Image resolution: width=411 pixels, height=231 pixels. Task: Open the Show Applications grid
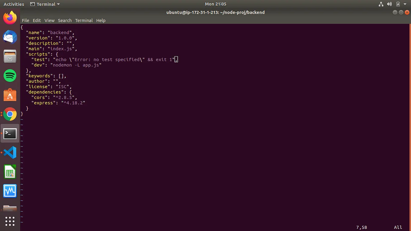(x=10, y=221)
